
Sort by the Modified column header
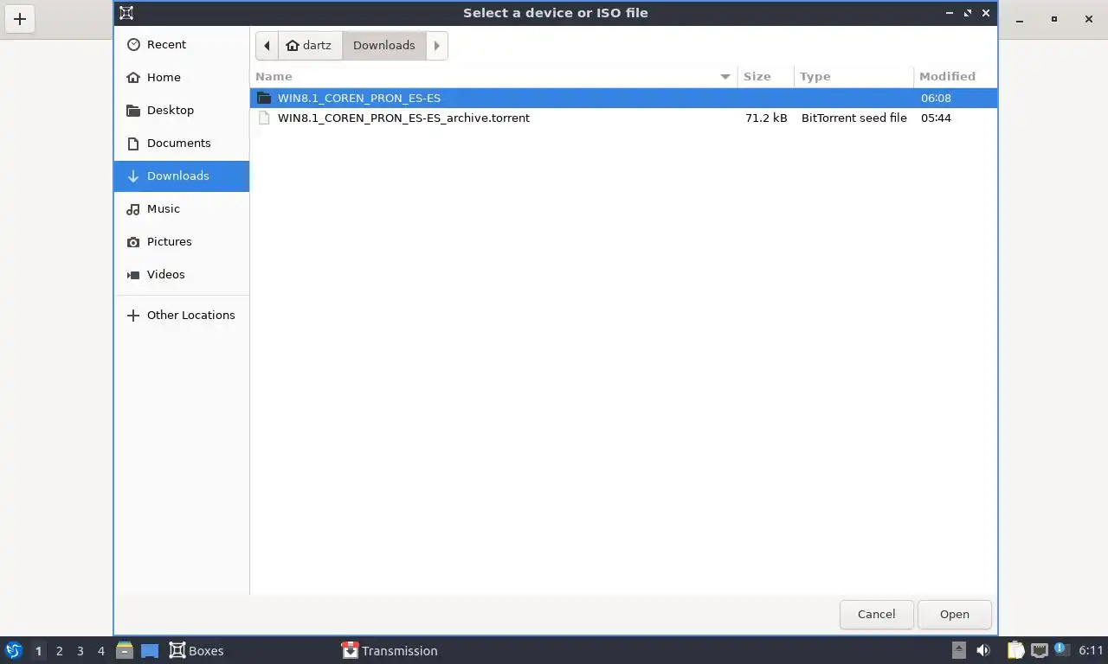956,76
